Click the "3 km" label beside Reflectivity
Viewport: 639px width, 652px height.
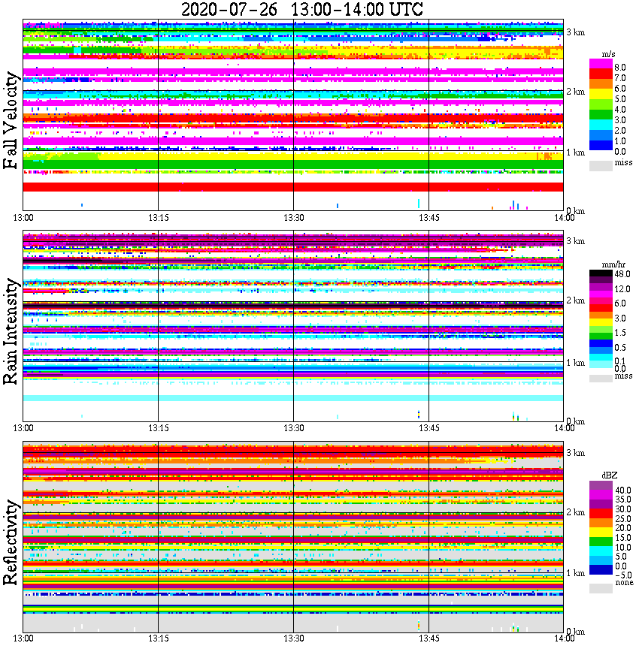(x=575, y=453)
